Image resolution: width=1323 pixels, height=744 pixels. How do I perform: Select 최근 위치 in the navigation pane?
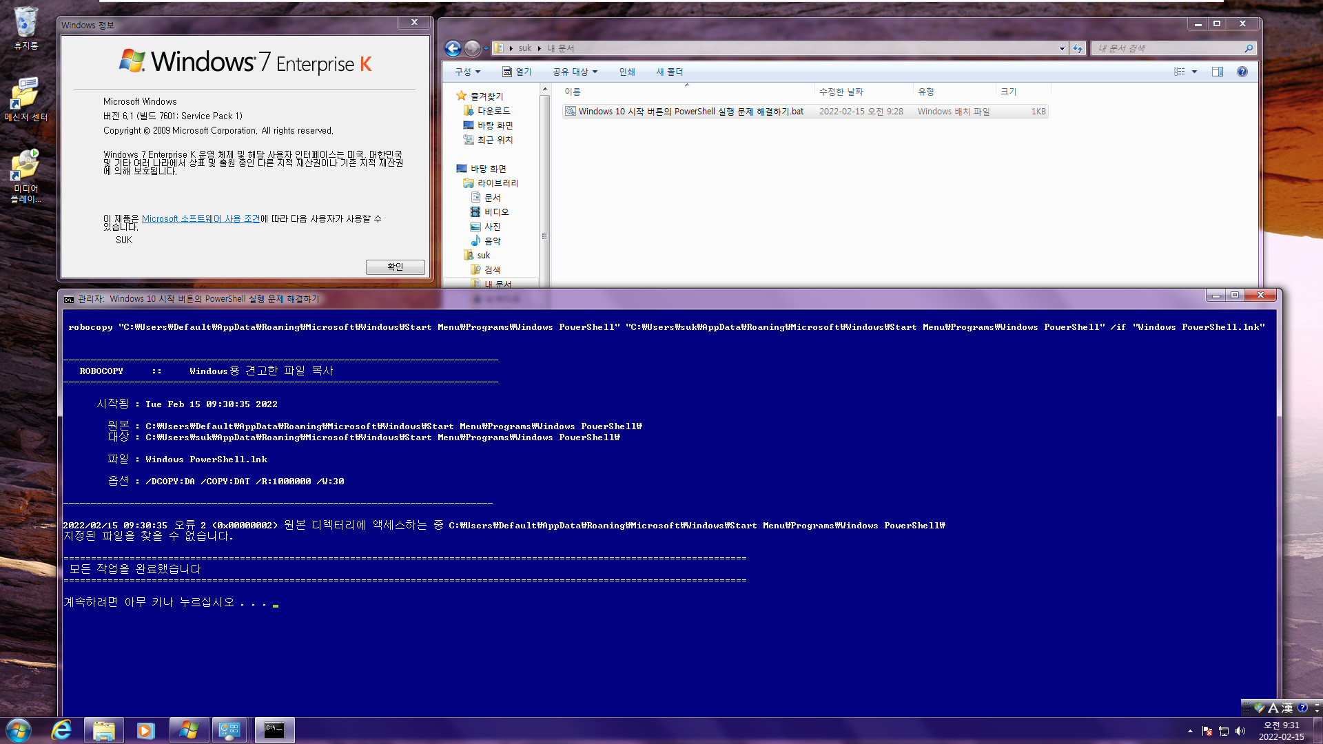(489, 140)
